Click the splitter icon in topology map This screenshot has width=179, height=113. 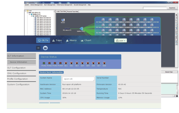81,29
